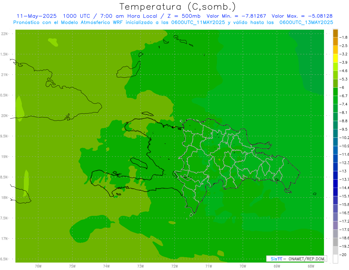Image resolution: width=349 pixels, height=270 pixels.
Task: Click the "20N" latitude label
Action: pyautogui.click(x=5, y=116)
